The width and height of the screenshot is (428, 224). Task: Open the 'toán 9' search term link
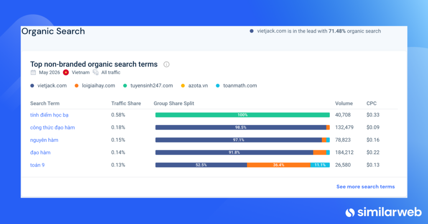37,165
